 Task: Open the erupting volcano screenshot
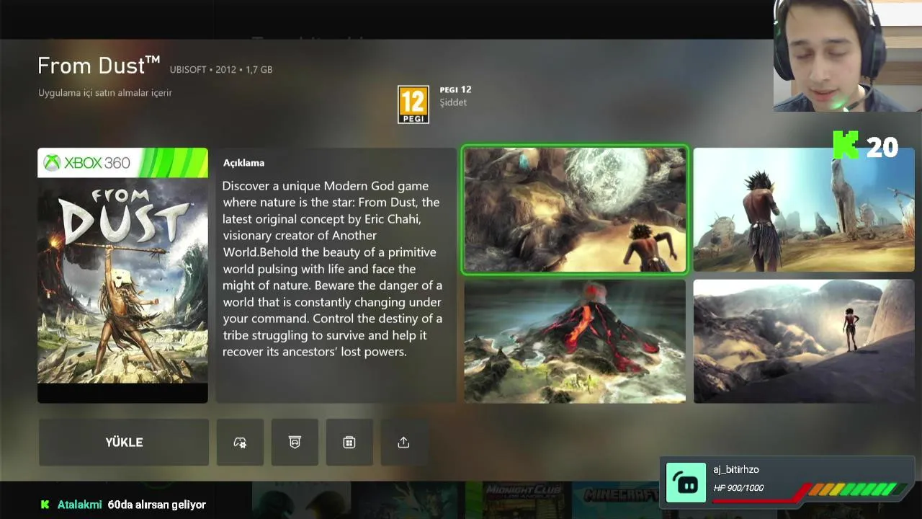click(x=575, y=341)
